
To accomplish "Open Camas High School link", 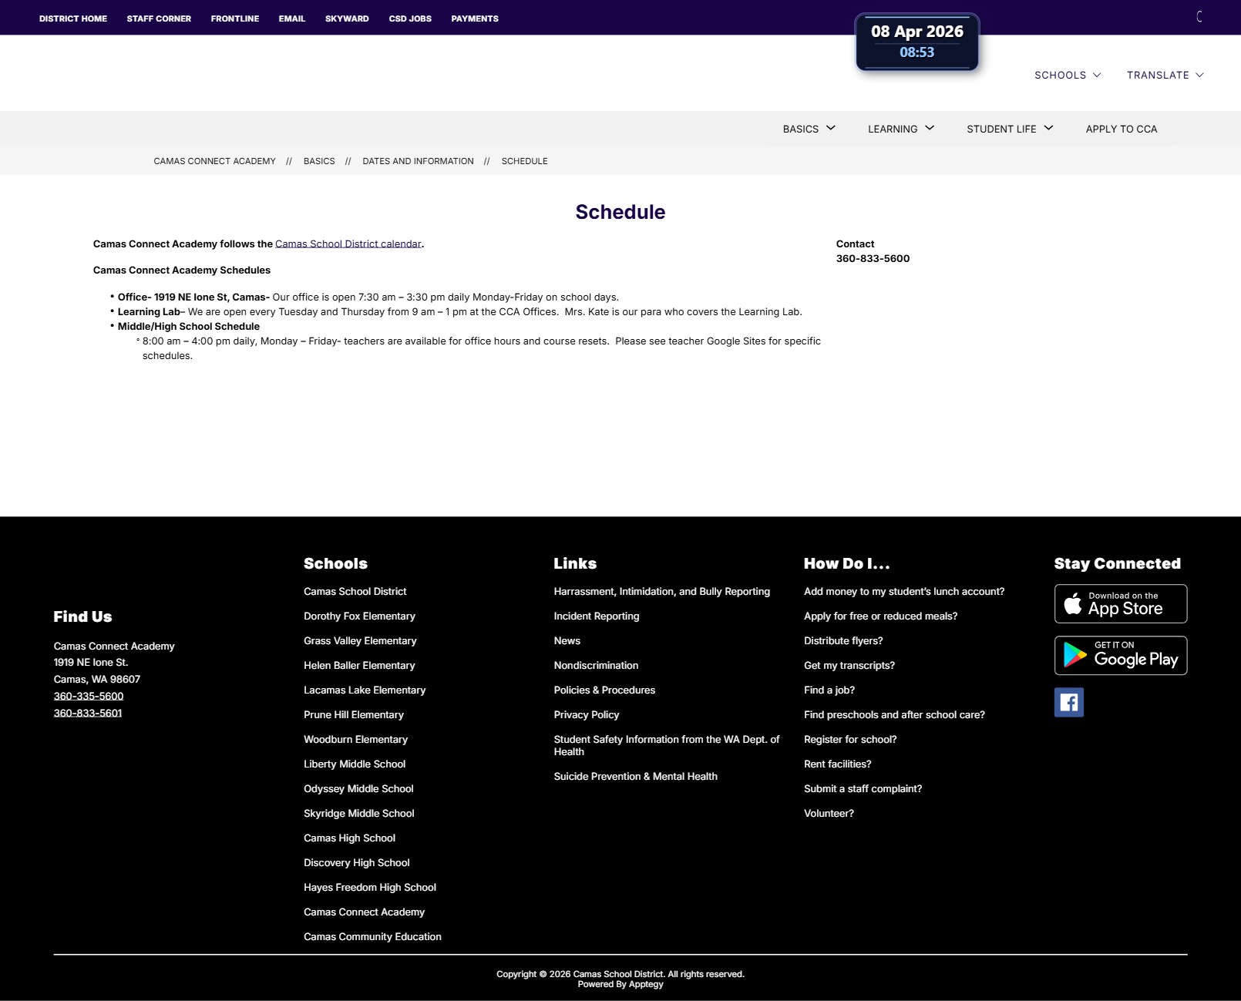I will pos(349,838).
